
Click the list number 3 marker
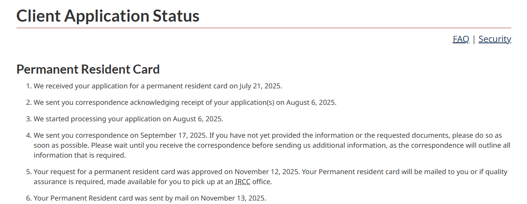[x=29, y=119]
